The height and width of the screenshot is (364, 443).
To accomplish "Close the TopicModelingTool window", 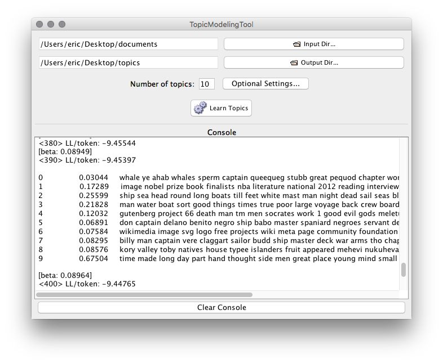I will click(x=39, y=25).
